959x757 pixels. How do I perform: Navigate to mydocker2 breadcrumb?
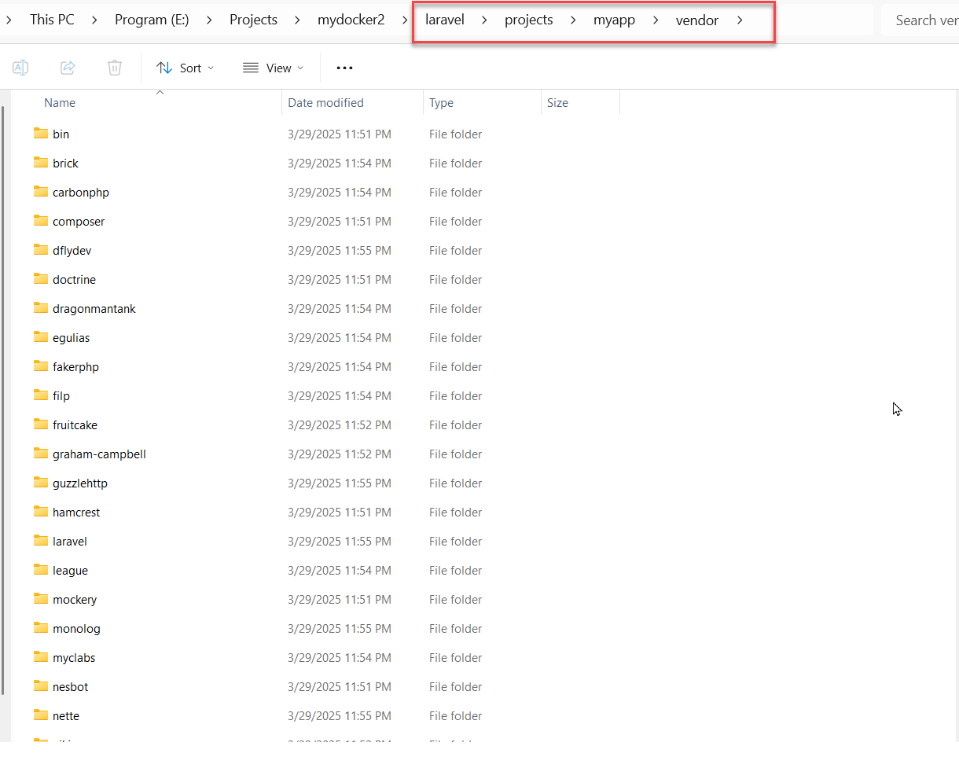pyautogui.click(x=351, y=20)
